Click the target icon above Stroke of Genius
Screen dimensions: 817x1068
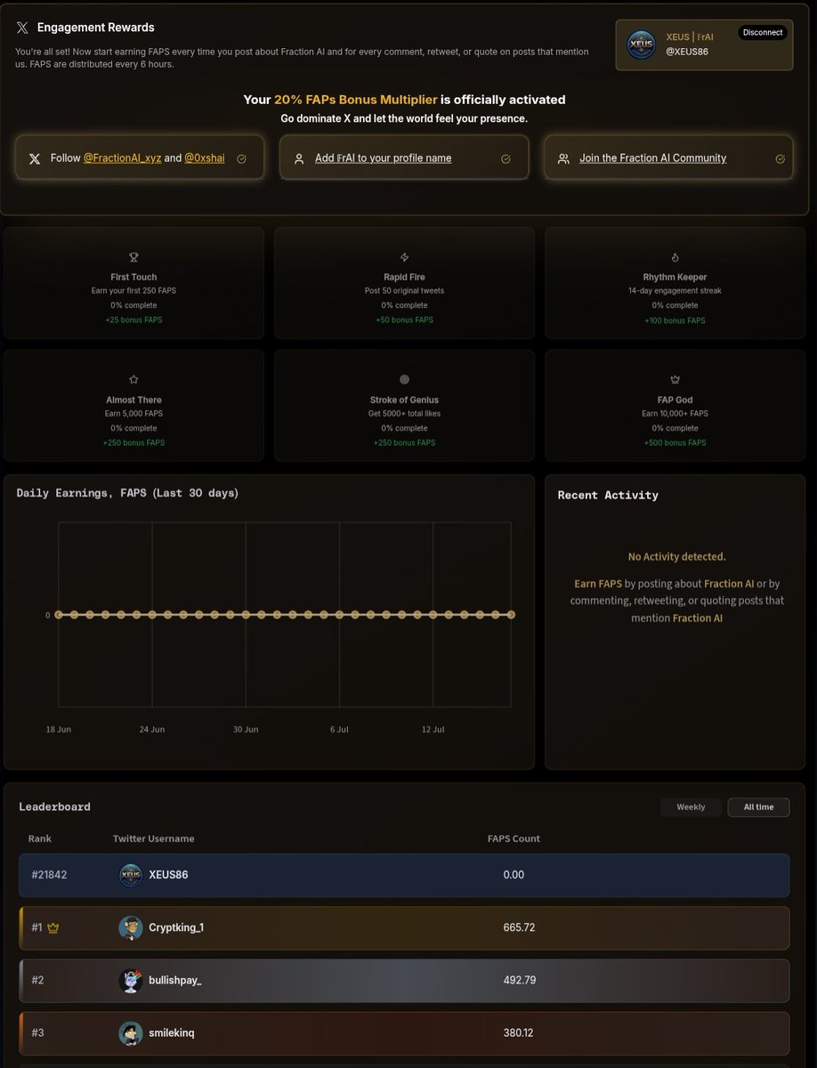coord(405,379)
